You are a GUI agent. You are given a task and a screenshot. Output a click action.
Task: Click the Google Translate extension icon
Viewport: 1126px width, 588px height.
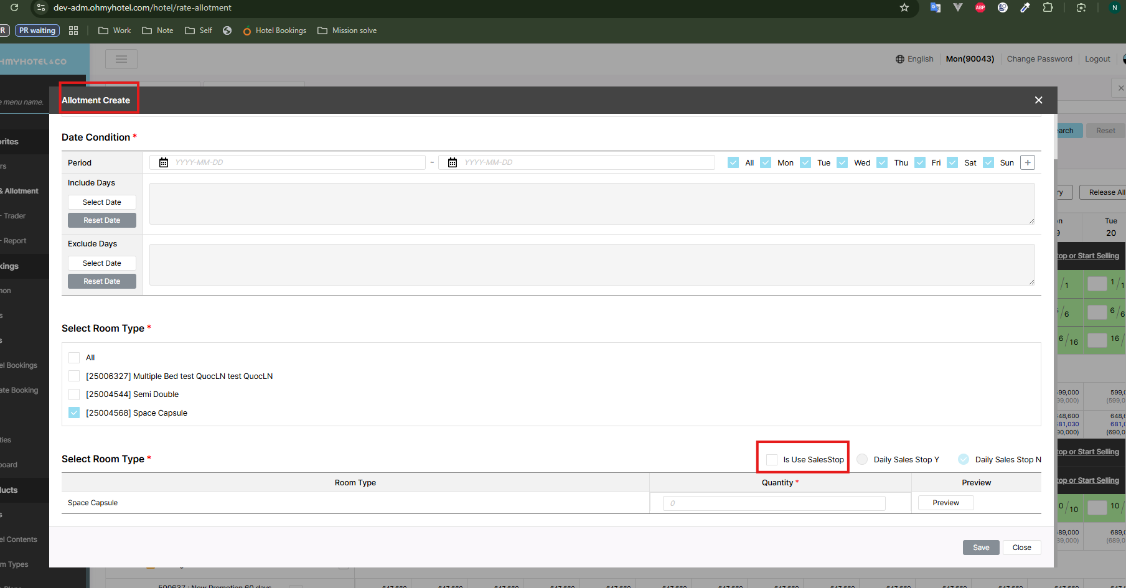(935, 7)
